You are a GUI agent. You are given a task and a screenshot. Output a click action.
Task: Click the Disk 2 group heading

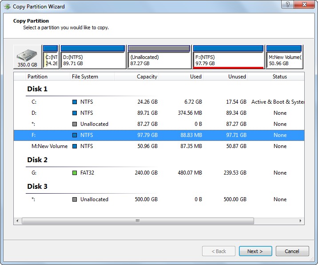coord(37,160)
